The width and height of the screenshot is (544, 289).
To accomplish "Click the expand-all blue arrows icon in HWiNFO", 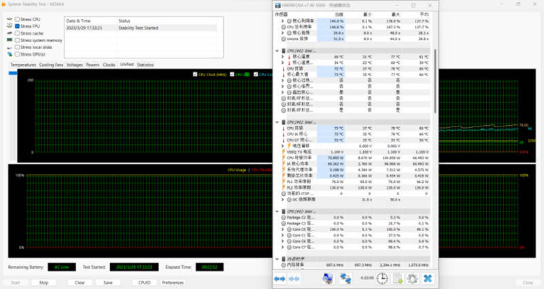I will [x=279, y=279].
